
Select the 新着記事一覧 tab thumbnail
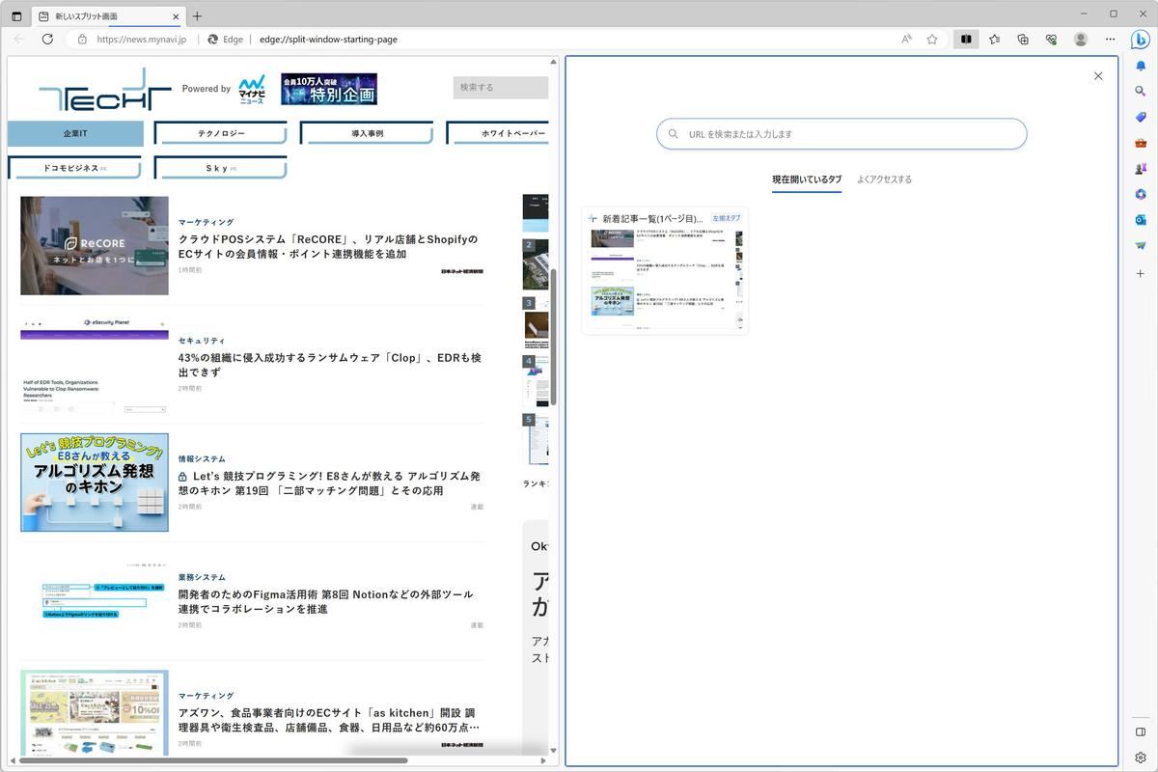(665, 271)
